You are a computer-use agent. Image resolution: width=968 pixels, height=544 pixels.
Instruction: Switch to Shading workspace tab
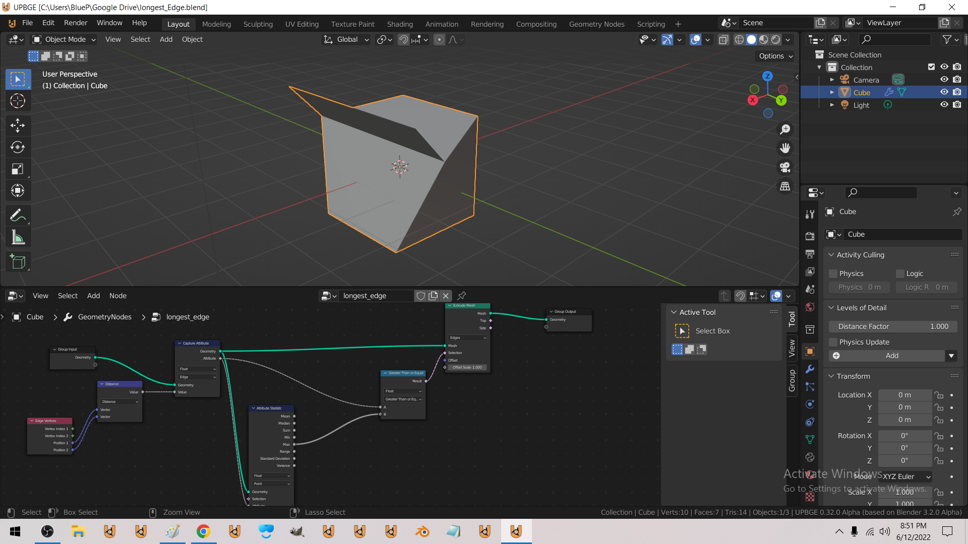tap(400, 24)
